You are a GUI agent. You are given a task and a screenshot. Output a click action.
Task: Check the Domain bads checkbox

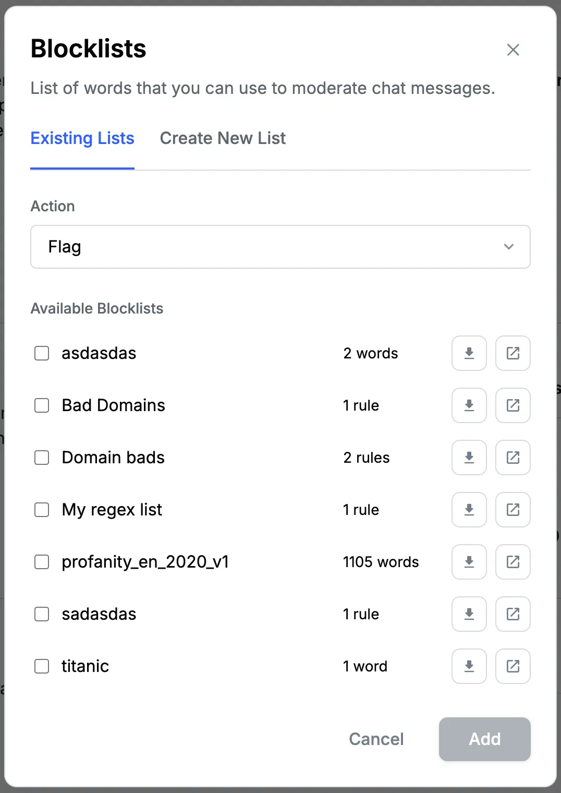[x=41, y=458]
